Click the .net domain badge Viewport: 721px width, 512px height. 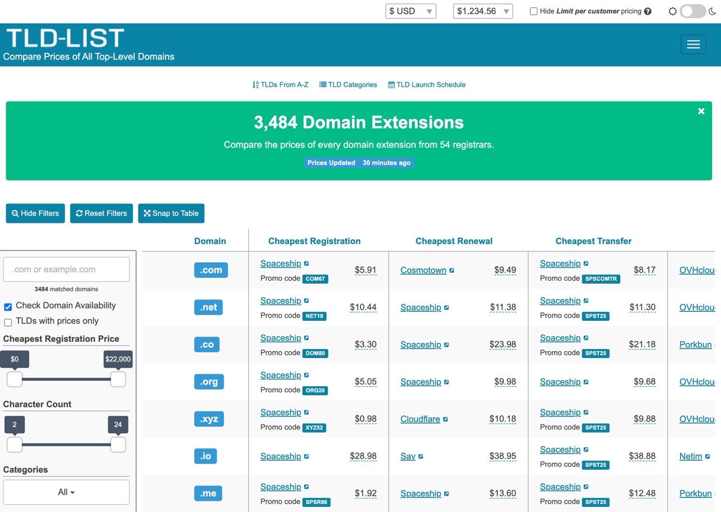coord(208,307)
